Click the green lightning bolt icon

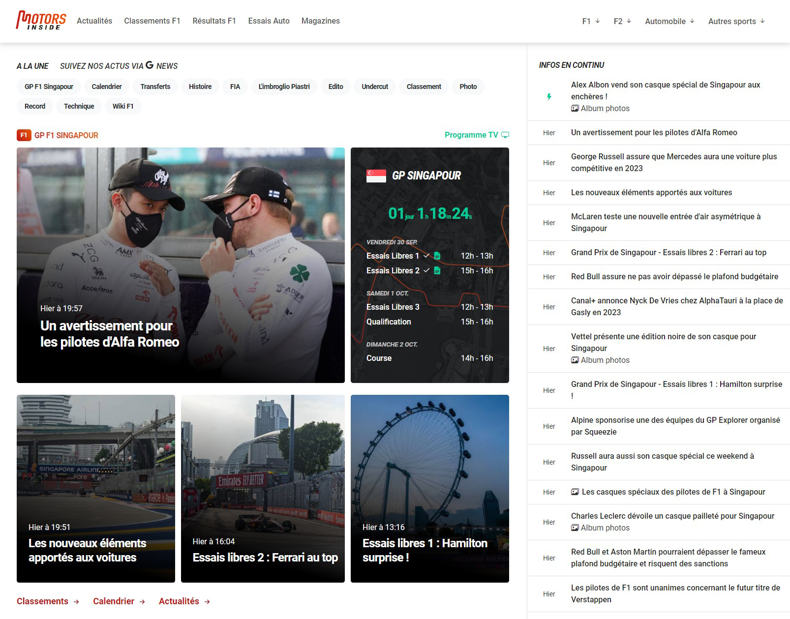click(549, 97)
